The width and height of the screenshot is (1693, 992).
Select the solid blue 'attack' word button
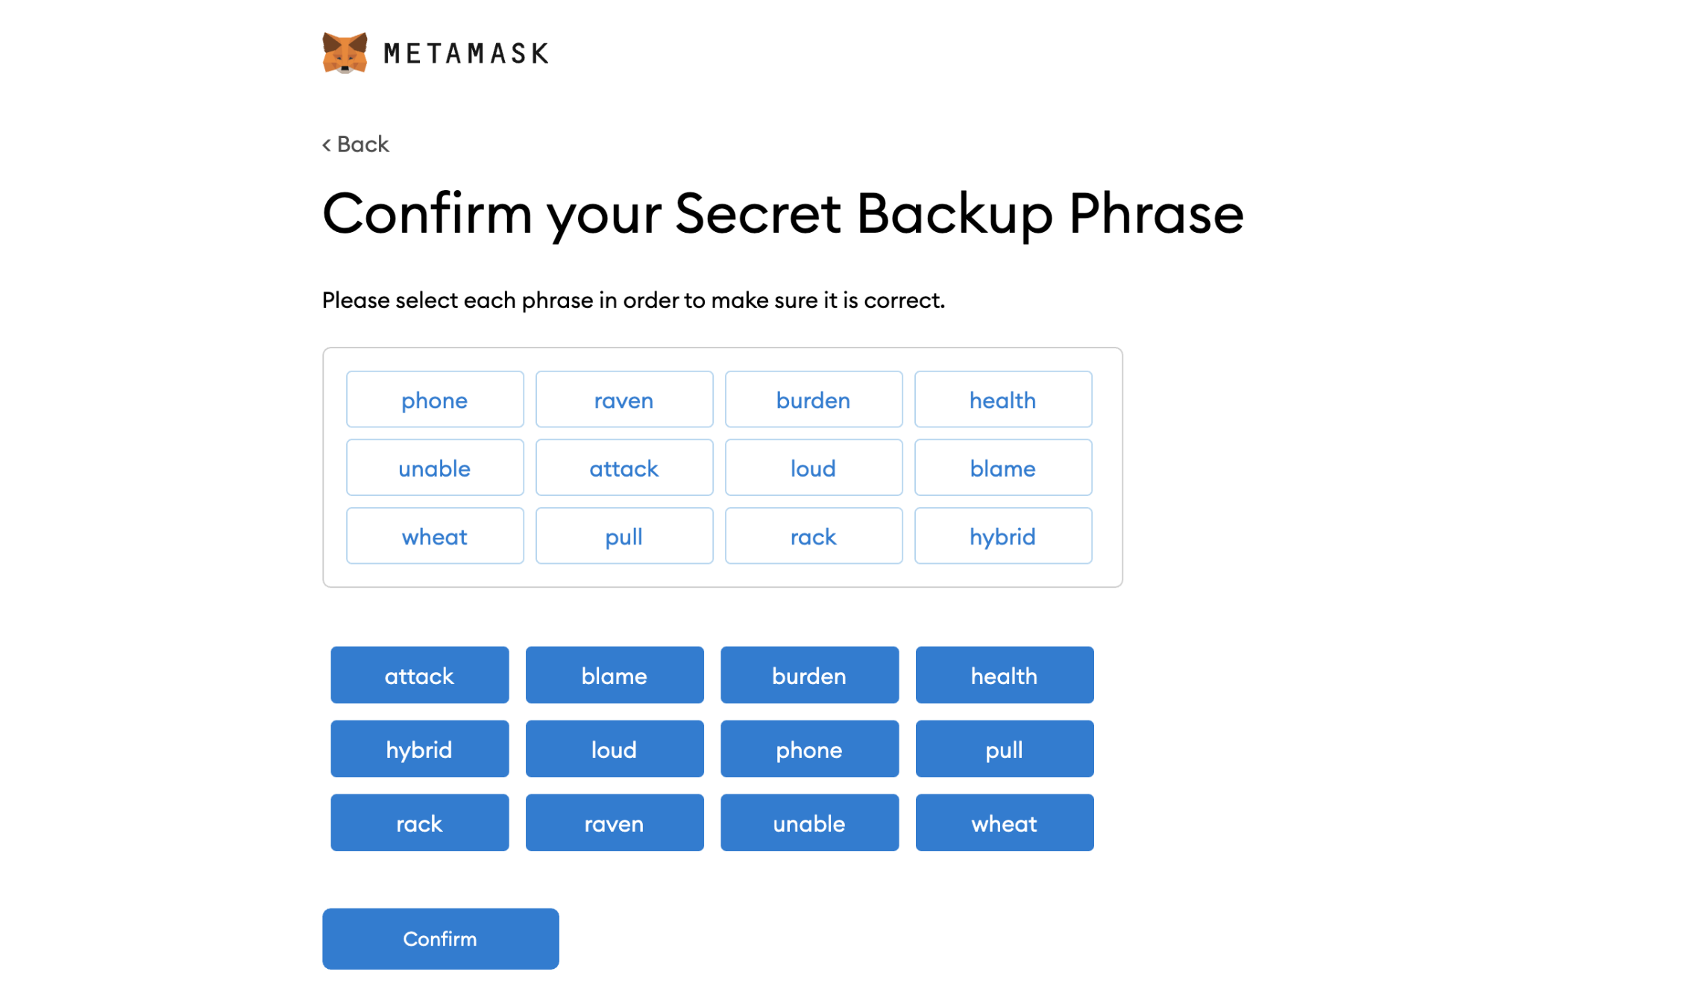coord(420,675)
